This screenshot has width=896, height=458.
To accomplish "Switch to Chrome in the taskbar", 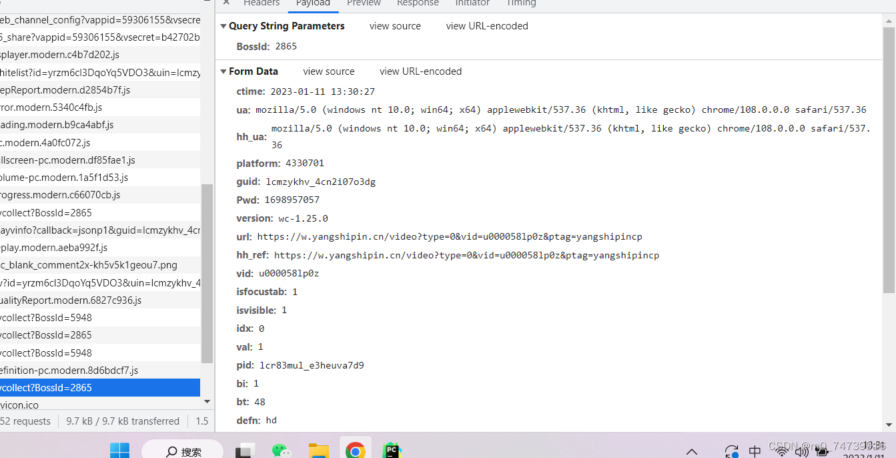I will pos(355,451).
